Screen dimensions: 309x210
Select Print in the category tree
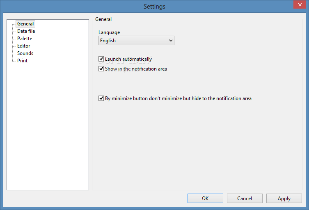(x=22, y=61)
